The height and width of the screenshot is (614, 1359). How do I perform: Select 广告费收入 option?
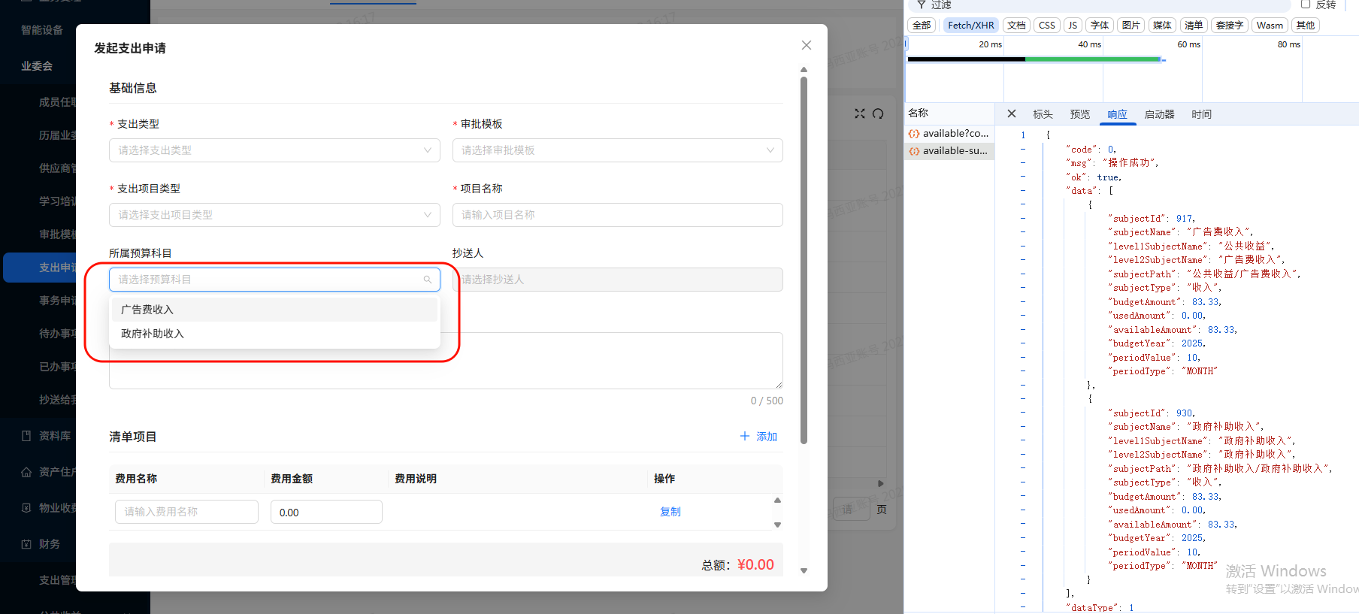click(274, 310)
